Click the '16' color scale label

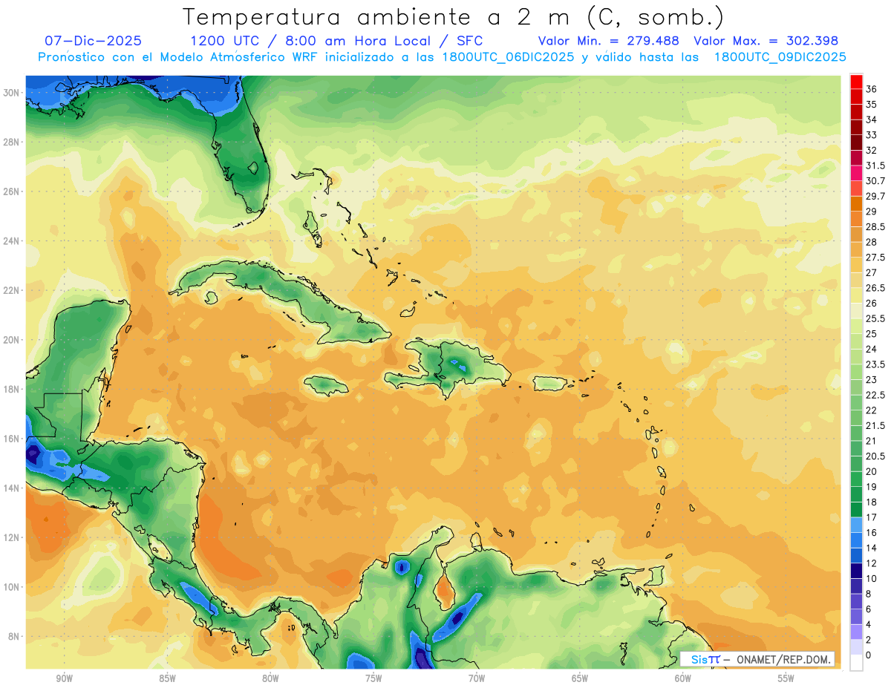871,533
